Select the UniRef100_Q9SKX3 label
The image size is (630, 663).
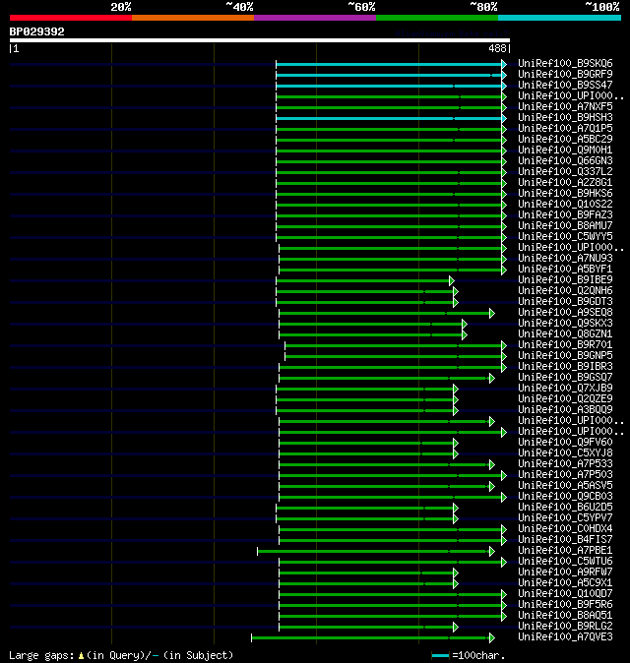565,323
